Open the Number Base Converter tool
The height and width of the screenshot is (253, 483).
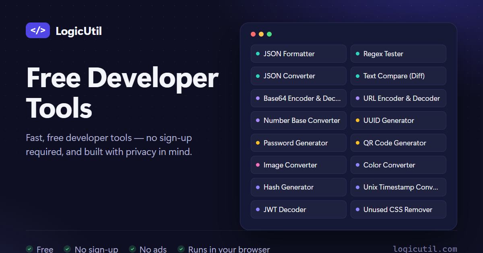[299, 120]
